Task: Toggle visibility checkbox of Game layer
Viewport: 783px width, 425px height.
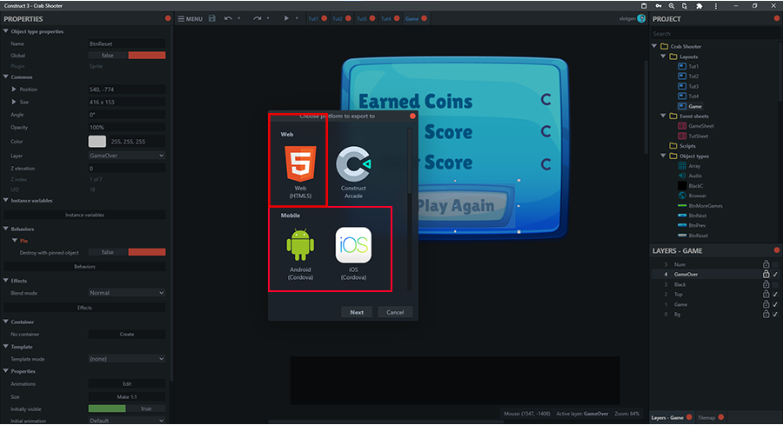Action: [x=775, y=304]
